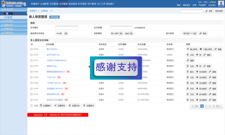Open the task status dropdown showing 未付款
The width and height of the screenshot is (225, 135).
(x=62, y=34)
